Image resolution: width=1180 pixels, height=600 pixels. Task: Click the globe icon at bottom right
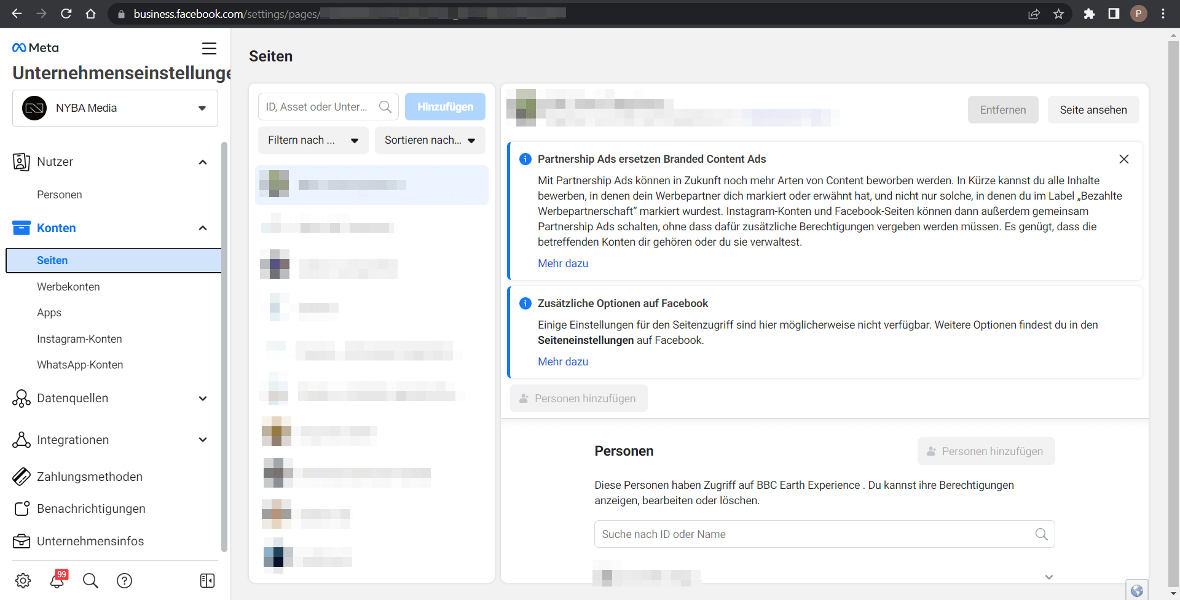1137,590
